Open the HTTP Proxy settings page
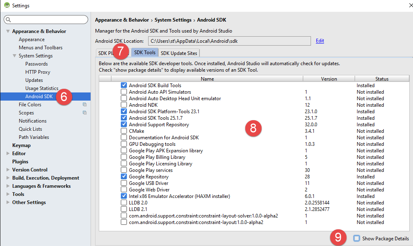Viewport: 413px width, 246px height. click(x=38, y=72)
